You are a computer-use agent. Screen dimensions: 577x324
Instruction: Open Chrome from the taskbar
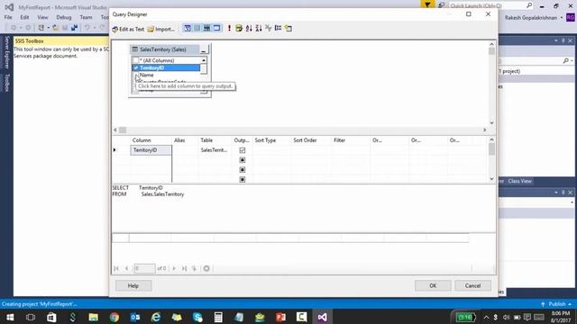(114, 317)
